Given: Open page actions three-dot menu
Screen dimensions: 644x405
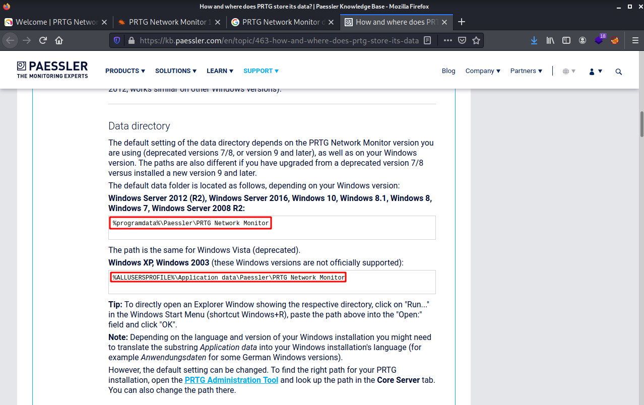Looking at the screenshot, I should pyautogui.click(x=447, y=40).
